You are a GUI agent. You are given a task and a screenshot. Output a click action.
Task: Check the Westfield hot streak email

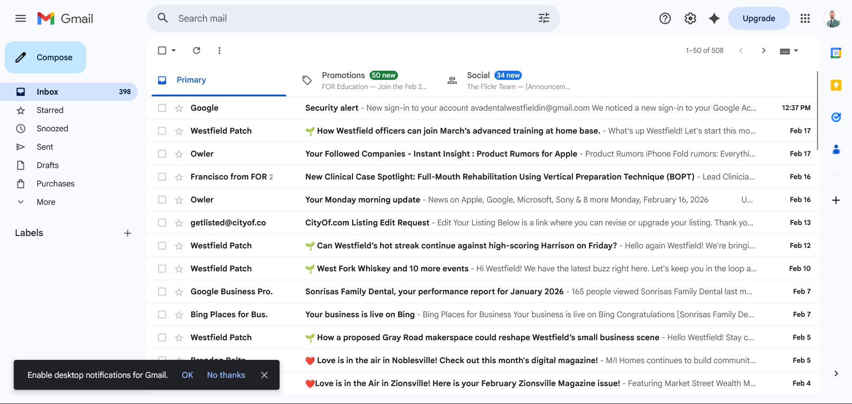[162, 246]
